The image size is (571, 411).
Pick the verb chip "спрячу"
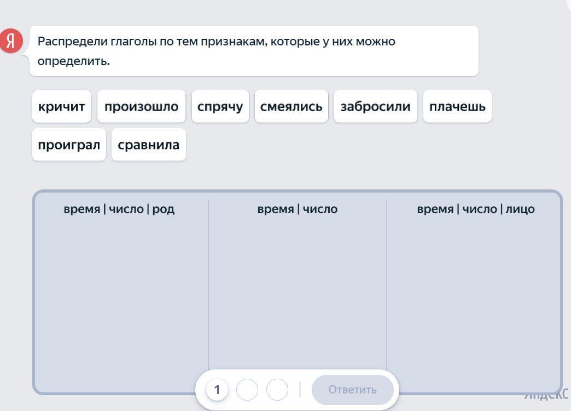[220, 106]
